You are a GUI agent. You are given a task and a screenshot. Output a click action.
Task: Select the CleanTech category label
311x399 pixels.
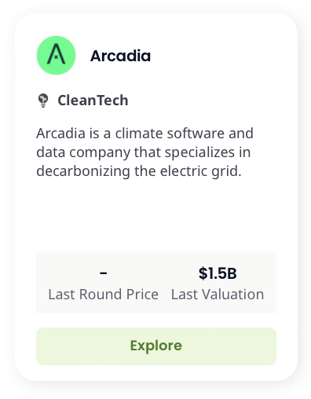(x=93, y=101)
